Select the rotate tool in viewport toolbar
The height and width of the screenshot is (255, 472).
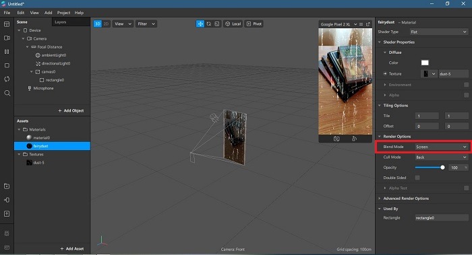pos(208,24)
